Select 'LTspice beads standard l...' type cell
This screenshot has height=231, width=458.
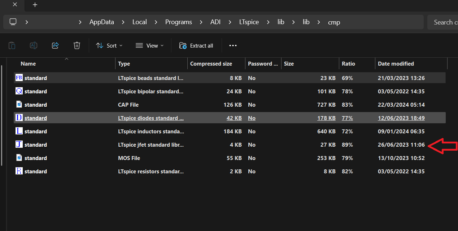tap(151, 78)
